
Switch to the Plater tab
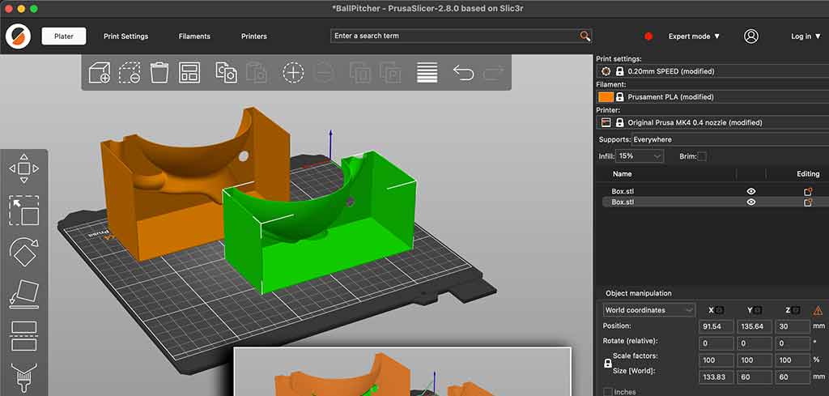point(64,36)
